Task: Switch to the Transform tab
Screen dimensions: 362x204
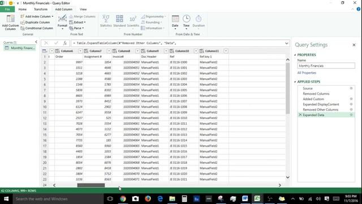Action: 41,9
